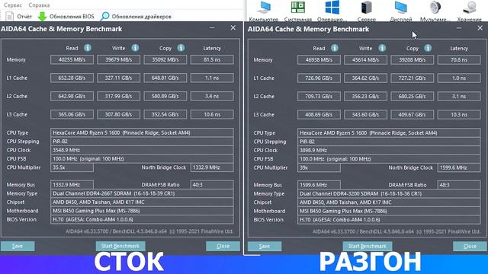Click the green BIOS update arrow icon
488x274 pixels.
(43, 17)
